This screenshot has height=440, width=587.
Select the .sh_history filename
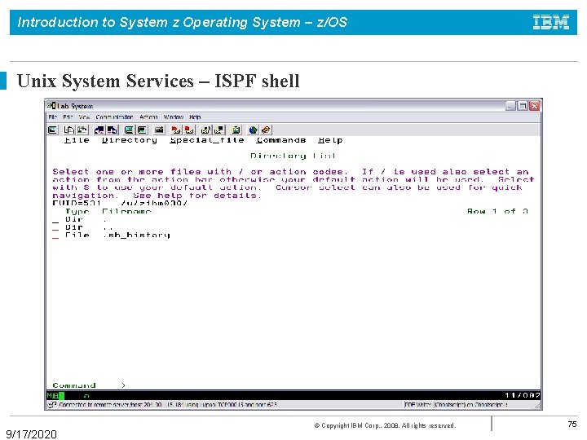[x=136, y=235]
